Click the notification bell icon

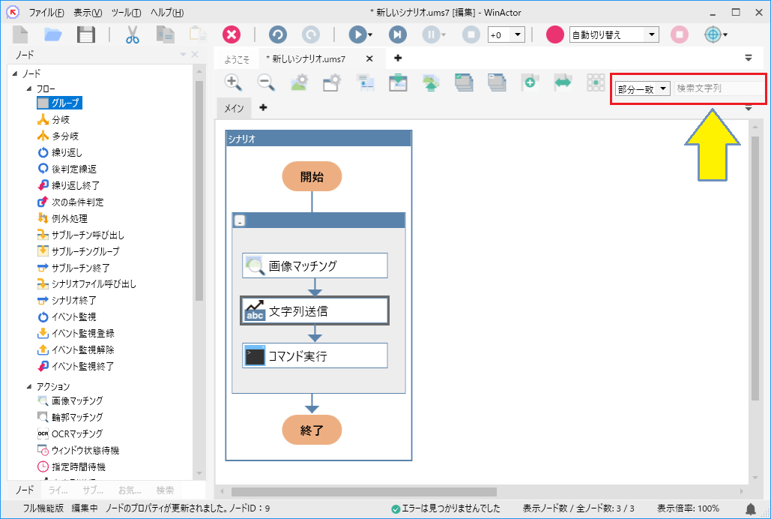[751, 508]
